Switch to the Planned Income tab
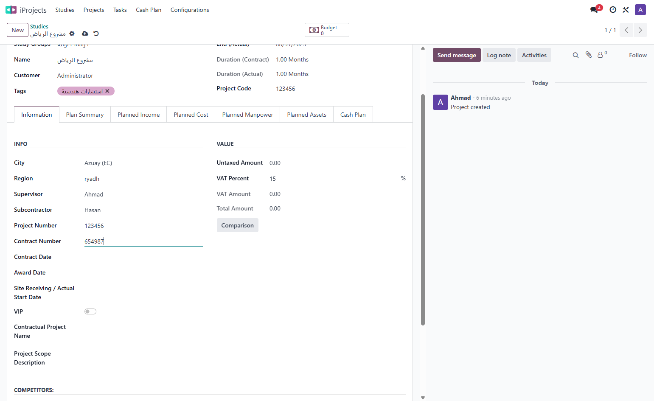 coord(139,115)
